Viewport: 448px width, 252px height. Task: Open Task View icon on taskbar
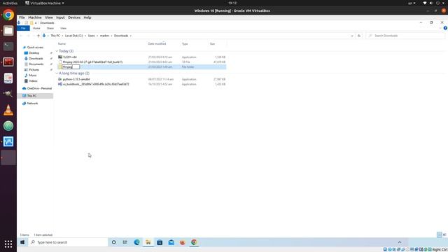coord(125,242)
